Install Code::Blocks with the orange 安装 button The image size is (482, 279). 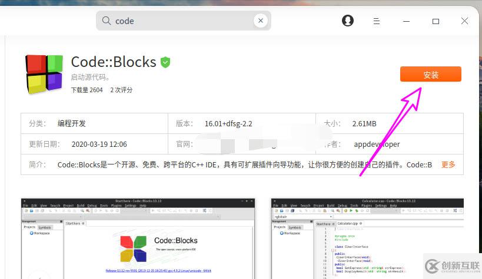coord(431,74)
